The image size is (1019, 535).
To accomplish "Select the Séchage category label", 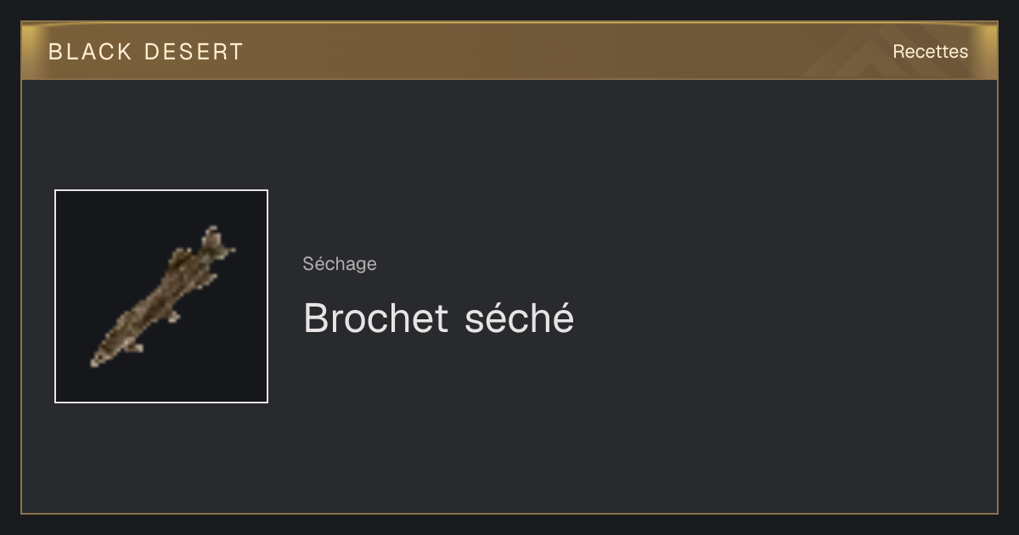I will pos(340,264).
